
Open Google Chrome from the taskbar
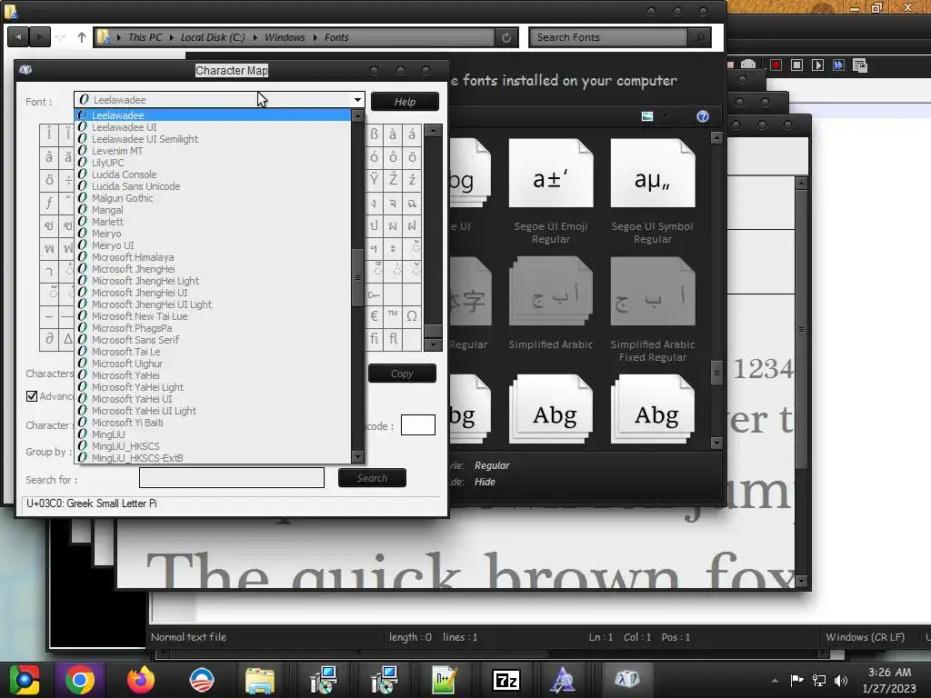pos(80,680)
